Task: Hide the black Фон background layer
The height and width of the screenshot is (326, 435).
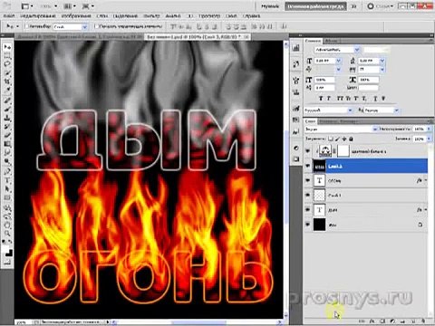Action: [307, 225]
